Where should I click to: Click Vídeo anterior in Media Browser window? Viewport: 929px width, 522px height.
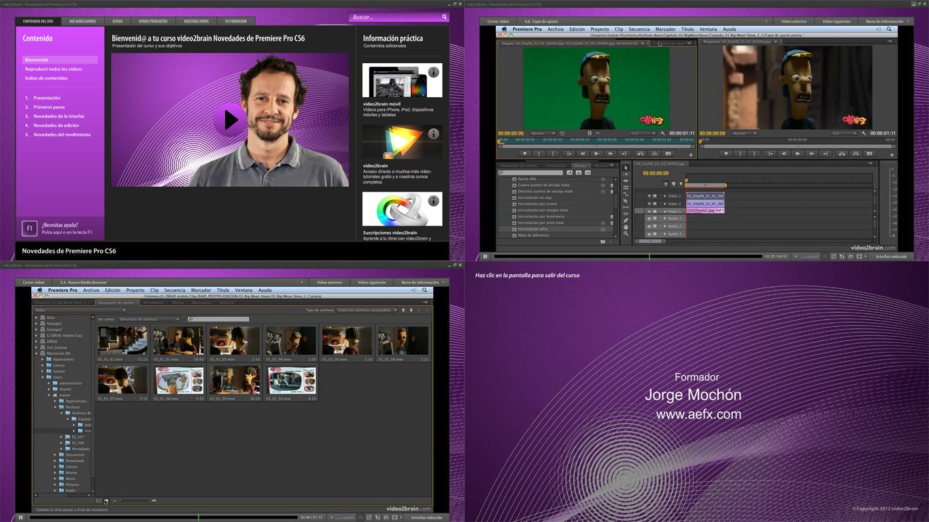[x=330, y=282]
